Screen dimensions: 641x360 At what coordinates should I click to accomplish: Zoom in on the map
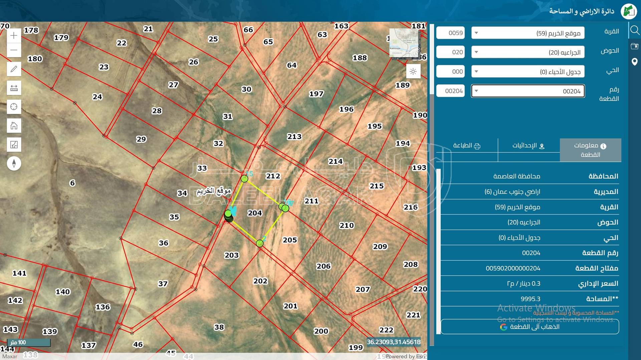tap(14, 36)
